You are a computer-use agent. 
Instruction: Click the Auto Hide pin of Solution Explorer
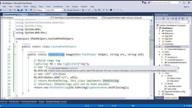187,15
